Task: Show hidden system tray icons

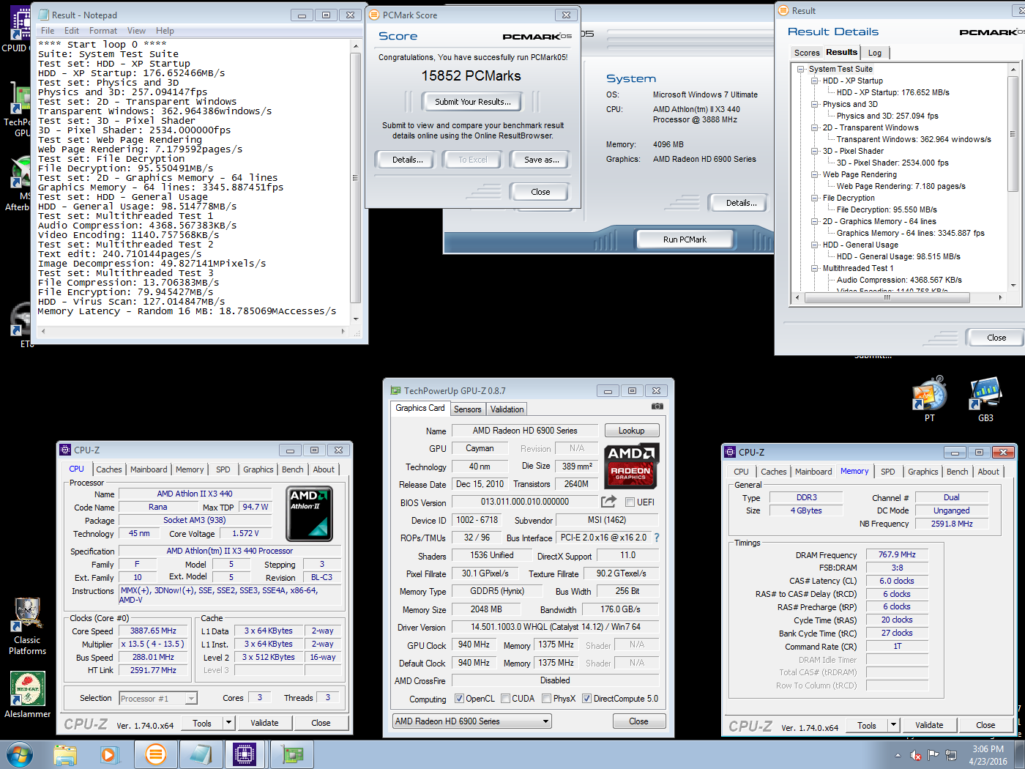Action: click(898, 755)
